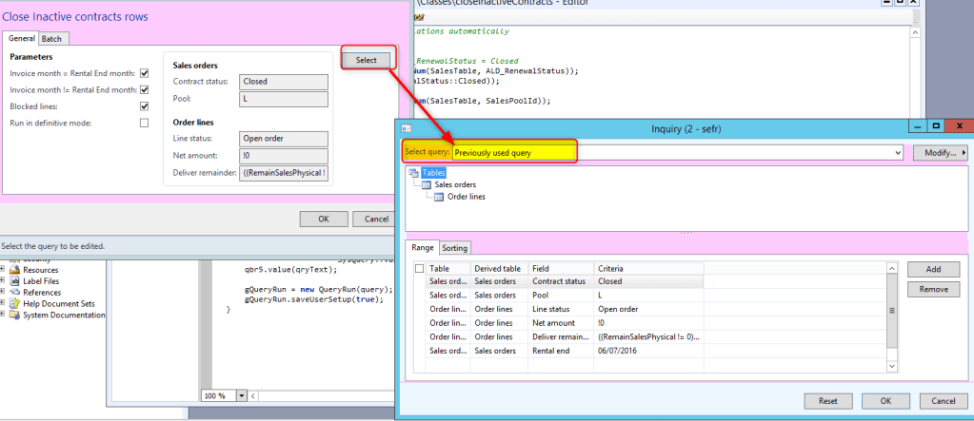Screen dimensions: 974x421
Task: Click the Select button
Action: coord(367,60)
